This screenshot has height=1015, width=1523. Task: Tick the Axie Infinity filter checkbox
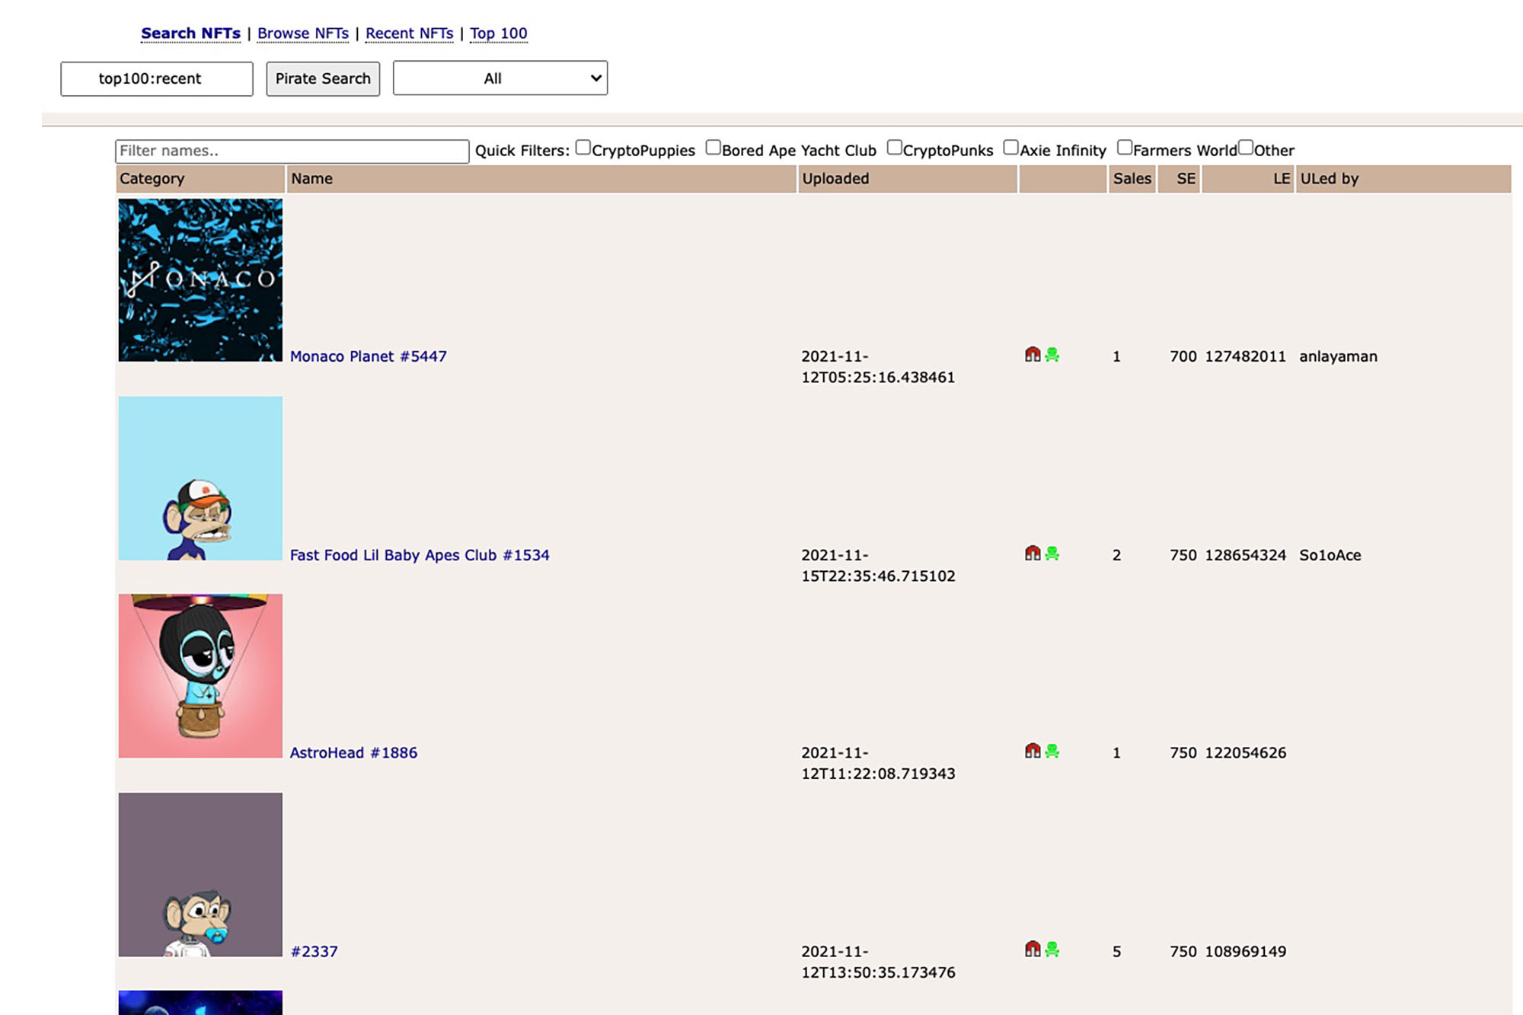pos(1011,148)
